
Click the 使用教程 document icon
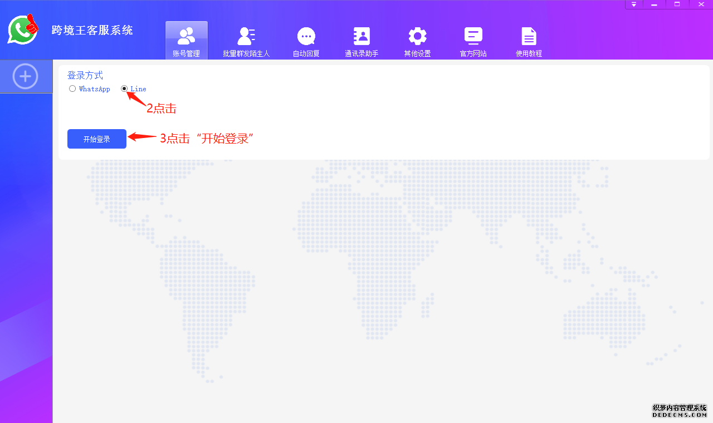528,35
